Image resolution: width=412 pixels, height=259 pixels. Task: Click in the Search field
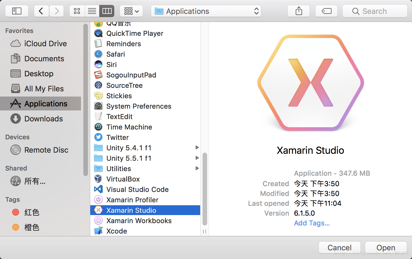tap(375, 11)
